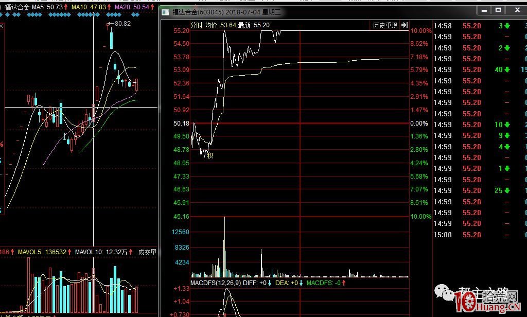Viewport: 527px width, 317px height.
Task: Click the 54.50 price axis label
Action: coord(182,44)
